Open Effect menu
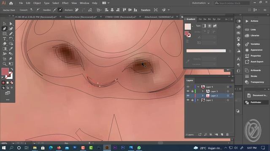The width and height of the screenshot is (270, 151). [x=65, y=3]
